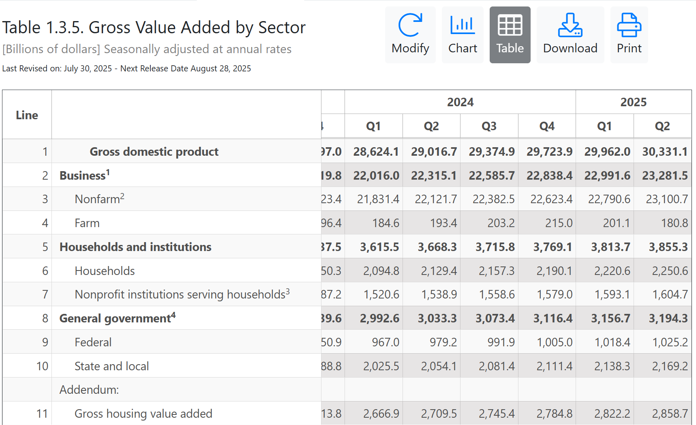Select the bar chart glyph above Chart
The image size is (696, 425).
click(463, 25)
